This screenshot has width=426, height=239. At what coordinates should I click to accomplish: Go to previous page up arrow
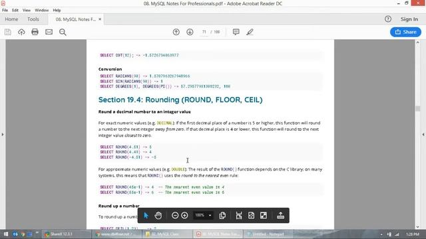point(176,32)
